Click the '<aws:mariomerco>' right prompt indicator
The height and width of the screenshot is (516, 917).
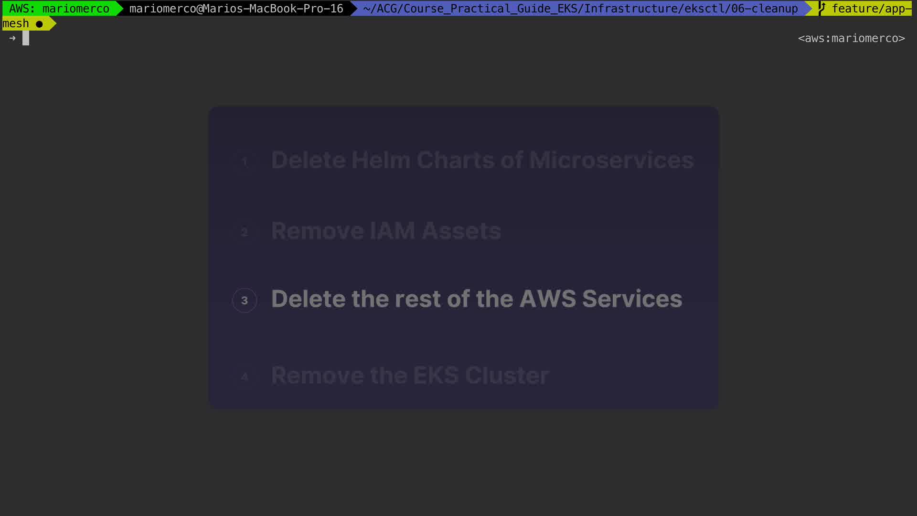(851, 38)
